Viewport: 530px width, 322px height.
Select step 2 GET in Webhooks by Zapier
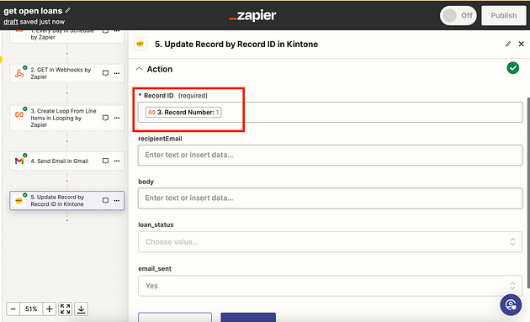click(67, 73)
